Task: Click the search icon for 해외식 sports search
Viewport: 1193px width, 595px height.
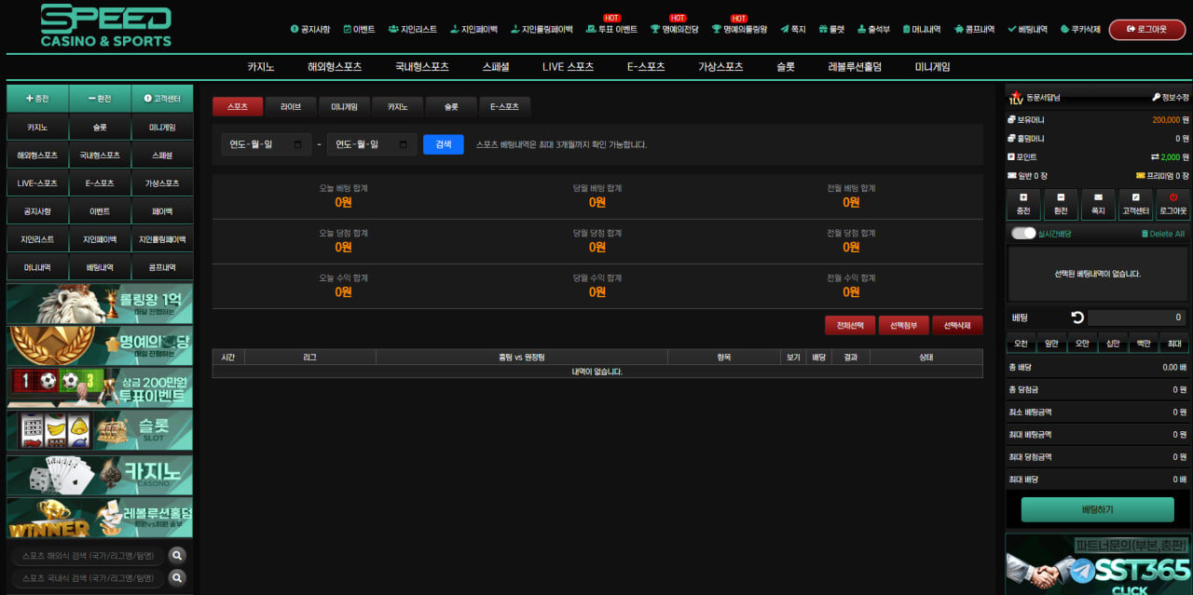Action: pyautogui.click(x=177, y=556)
